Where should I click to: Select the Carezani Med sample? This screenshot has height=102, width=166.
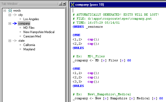tap(32, 36)
